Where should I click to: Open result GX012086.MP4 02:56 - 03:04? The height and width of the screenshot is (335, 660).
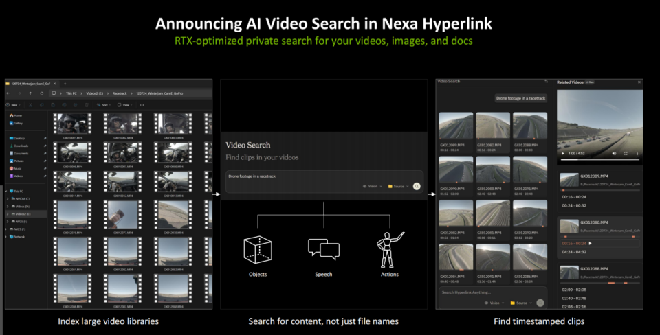[x=530, y=264]
